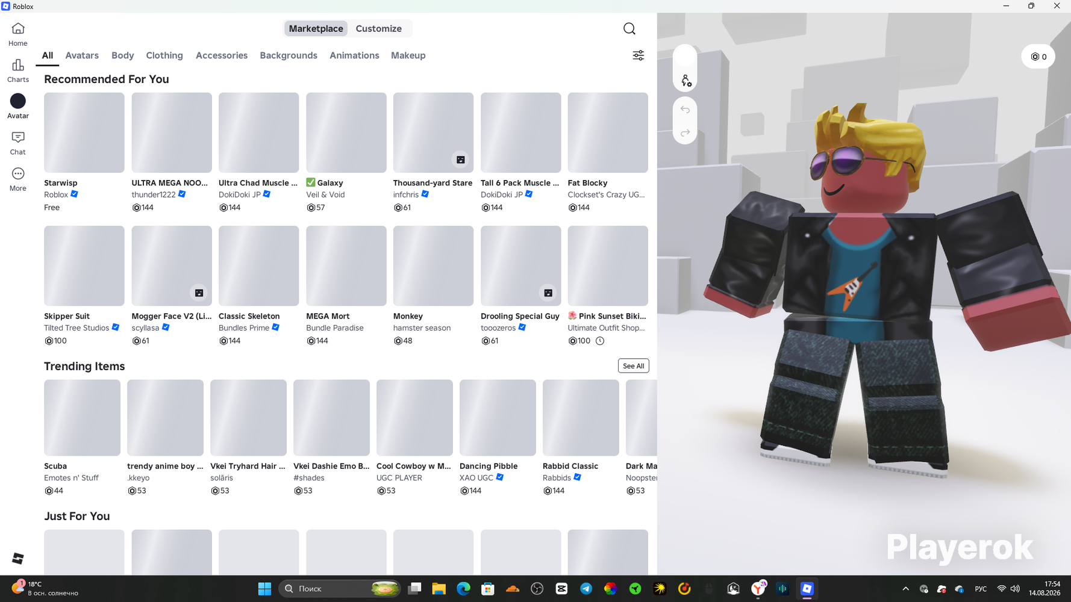Select the Animations category tab
Viewport: 1071px width, 602px height.
(x=354, y=55)
